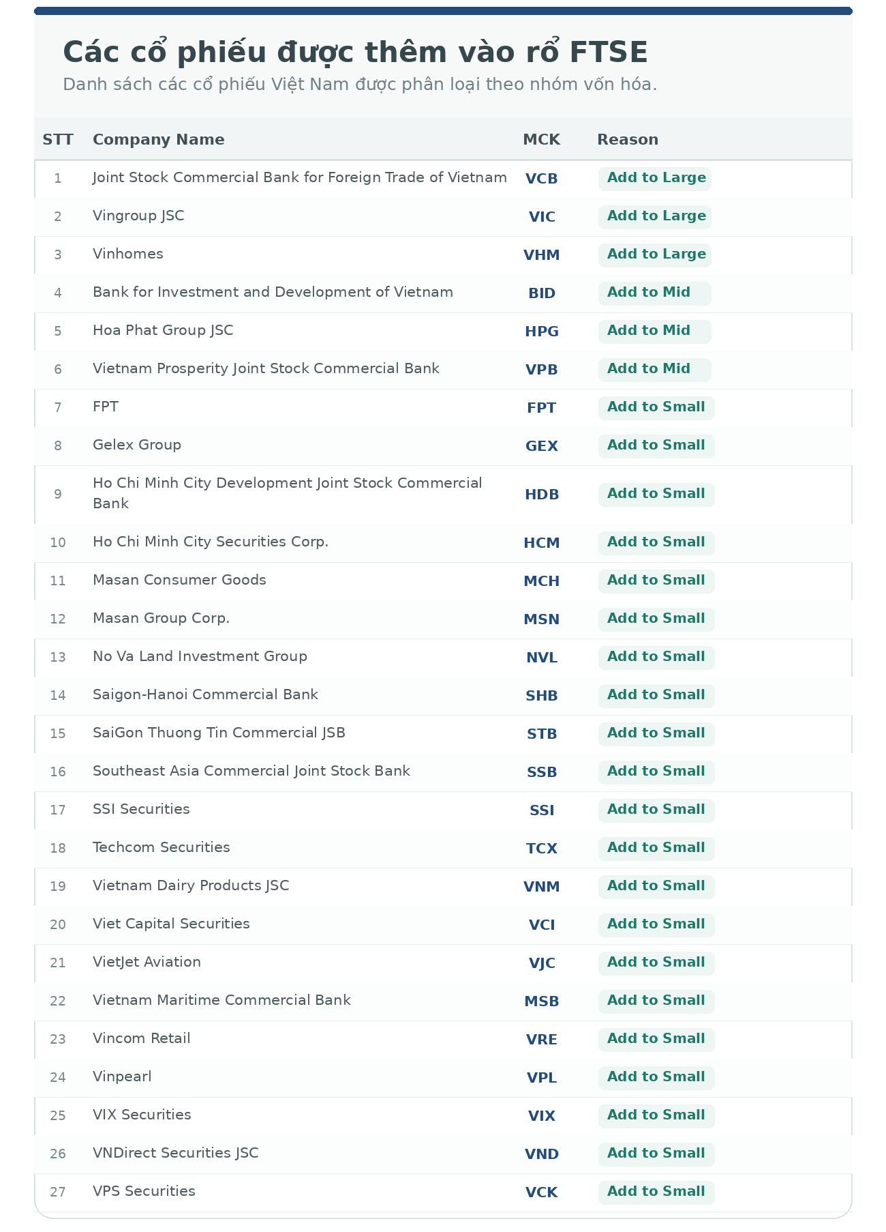Select Masan Group Corp. company name
The width and height of the screenshot is (886, 1232).
point(161,619)
